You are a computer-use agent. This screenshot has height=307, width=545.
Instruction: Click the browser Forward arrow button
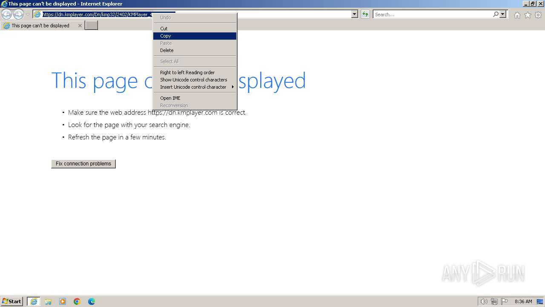[18, 14]
